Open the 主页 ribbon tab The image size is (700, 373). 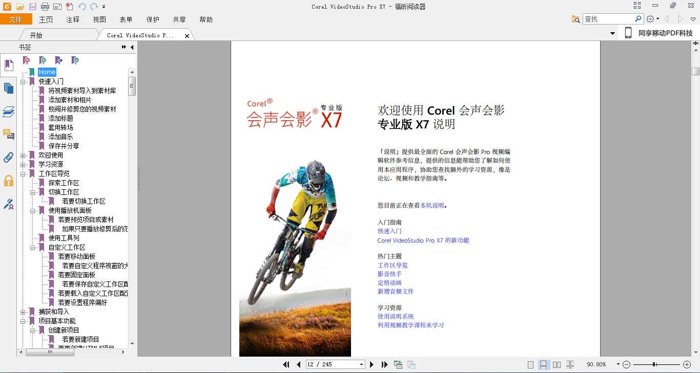click(x=46, y=19)
